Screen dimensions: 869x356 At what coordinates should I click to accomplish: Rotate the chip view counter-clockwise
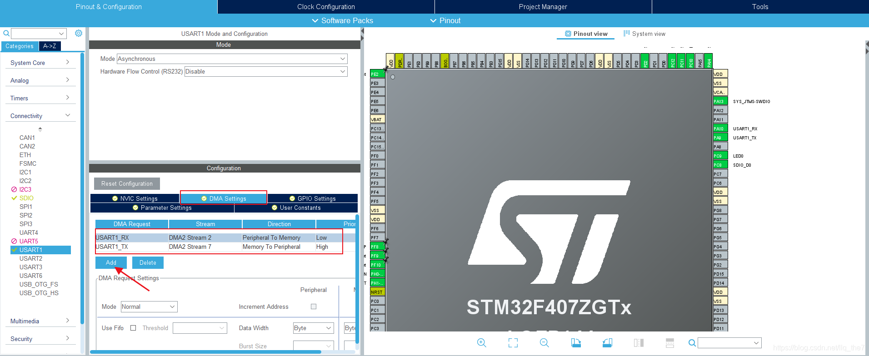(x=607, y=343)
